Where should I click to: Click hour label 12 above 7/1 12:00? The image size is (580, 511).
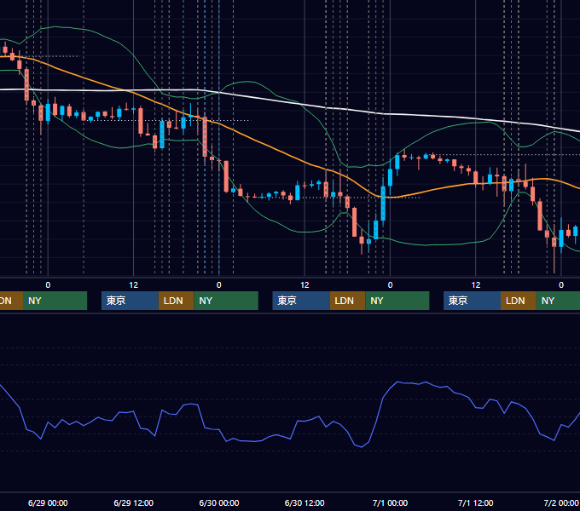click(475, 285)
